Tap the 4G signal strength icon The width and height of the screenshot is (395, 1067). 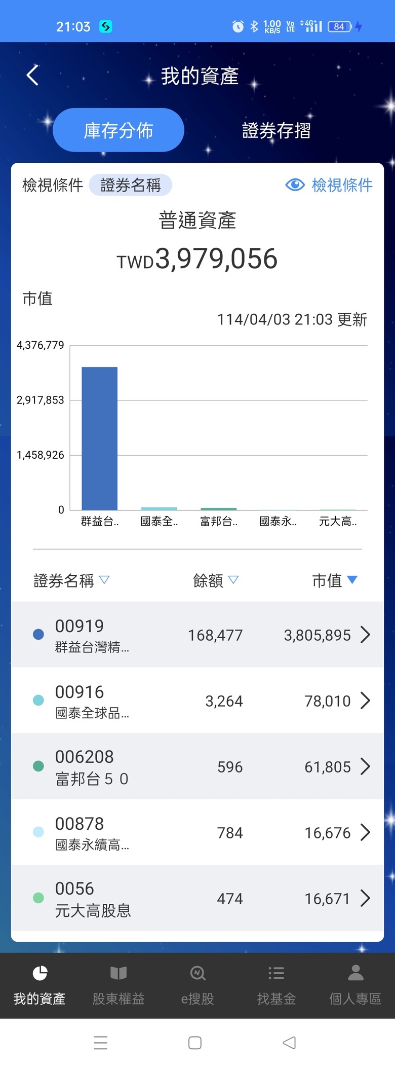pos(311,26)
